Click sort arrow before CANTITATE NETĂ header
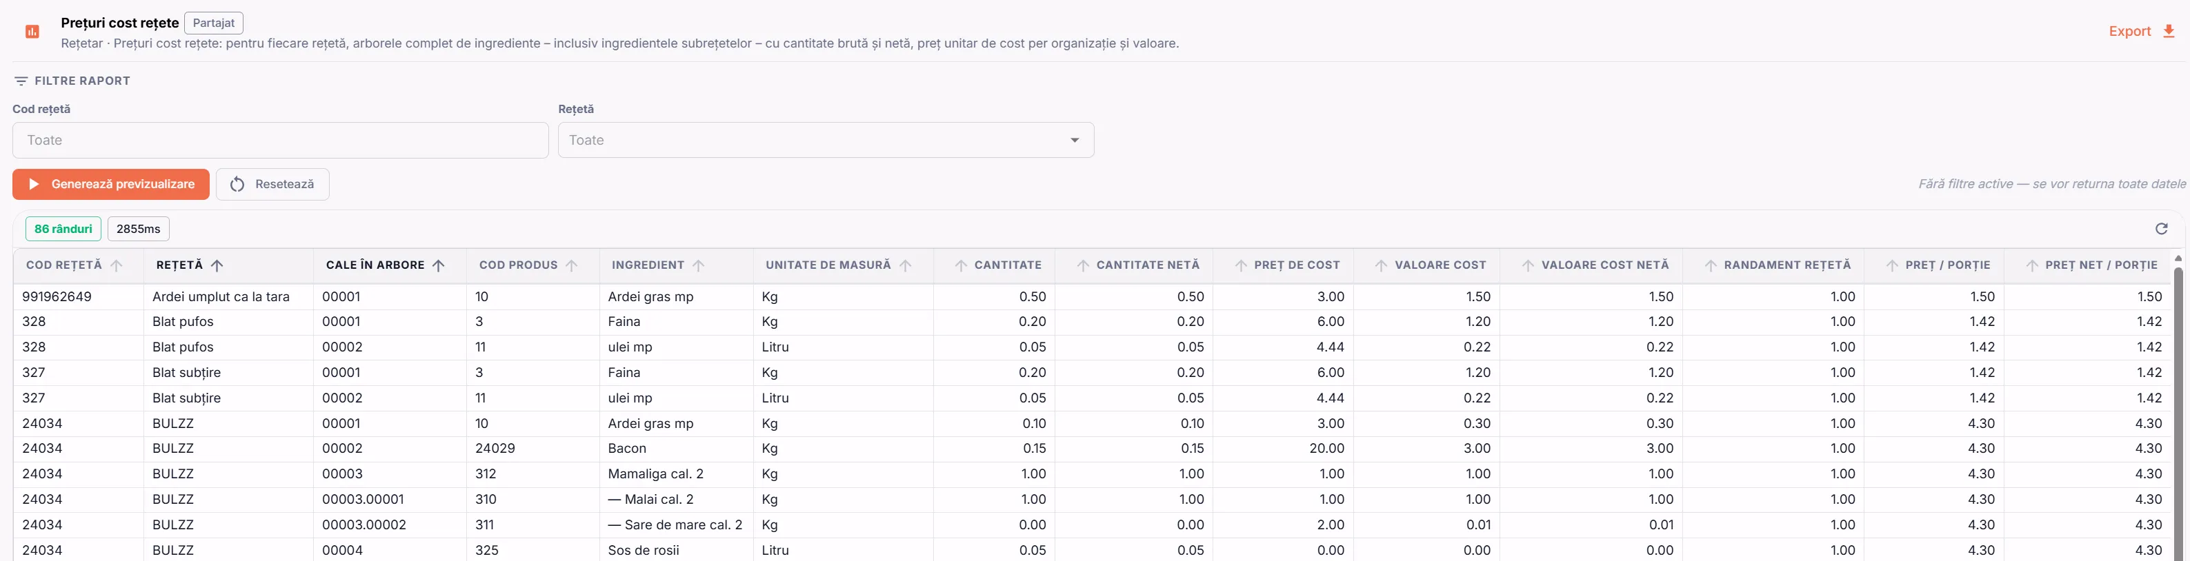The image size is (2190, 561). click(x=1083, y=265)
